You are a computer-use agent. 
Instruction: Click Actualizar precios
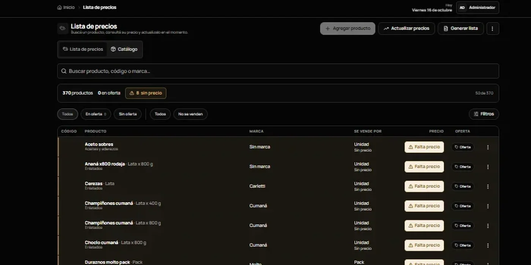(406, 28)
